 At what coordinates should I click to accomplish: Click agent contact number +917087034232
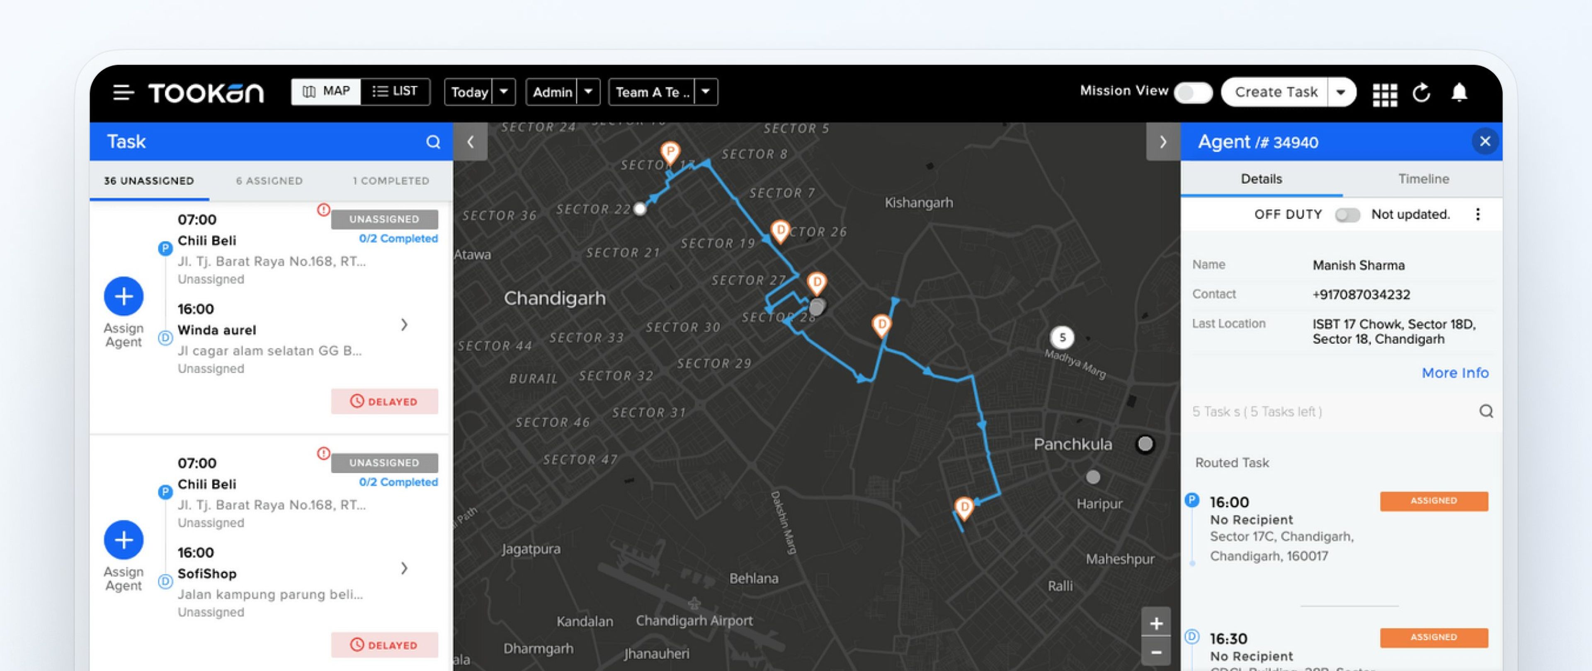pyautogui.click(x=1361, y=294)
